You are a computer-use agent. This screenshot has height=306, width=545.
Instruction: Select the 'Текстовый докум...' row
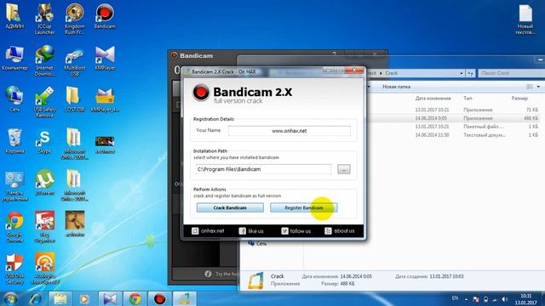pyautogui.click(x=454, y=135)
